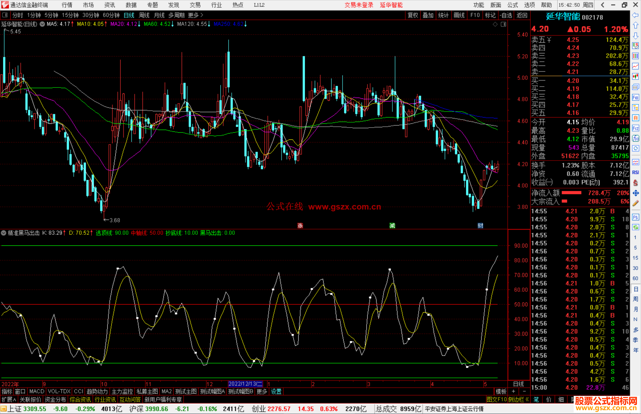Open the F10 company info sidebar icon

point(635,98)
